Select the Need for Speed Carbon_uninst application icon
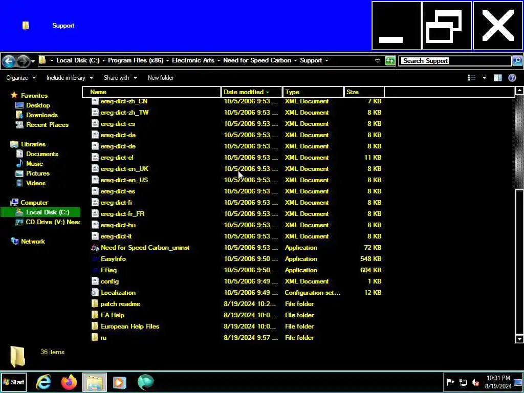Viewport: 524px width, 393px height. pyautogui.click(x=95, y=248)
